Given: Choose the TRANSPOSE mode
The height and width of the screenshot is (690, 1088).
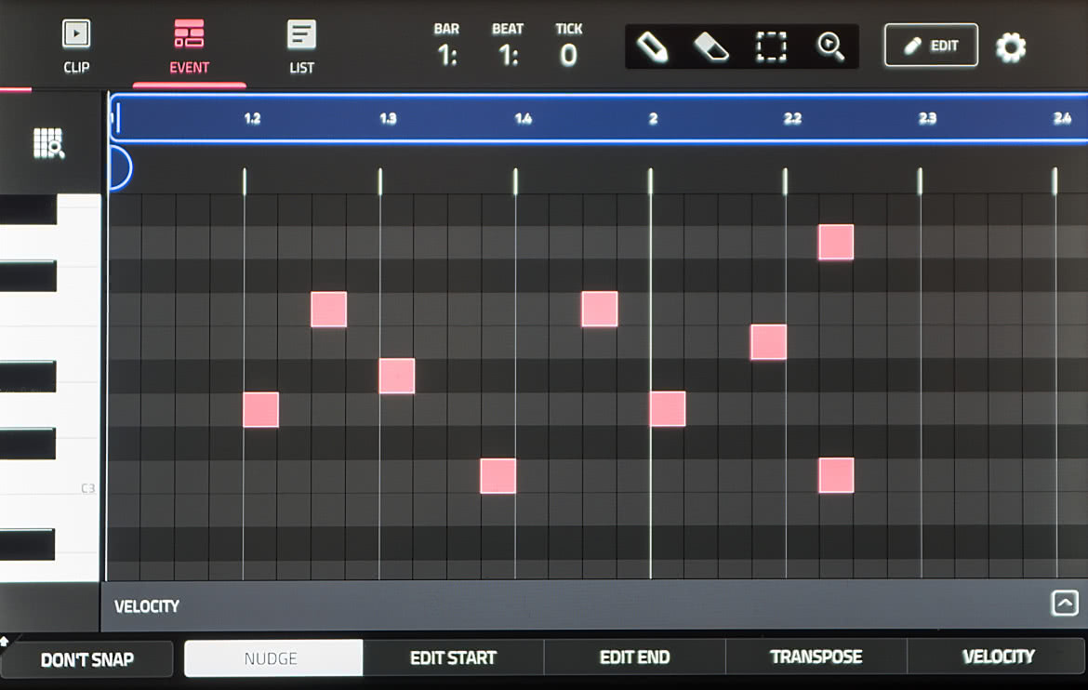Looking at the screenshot, I should point(816,657).
